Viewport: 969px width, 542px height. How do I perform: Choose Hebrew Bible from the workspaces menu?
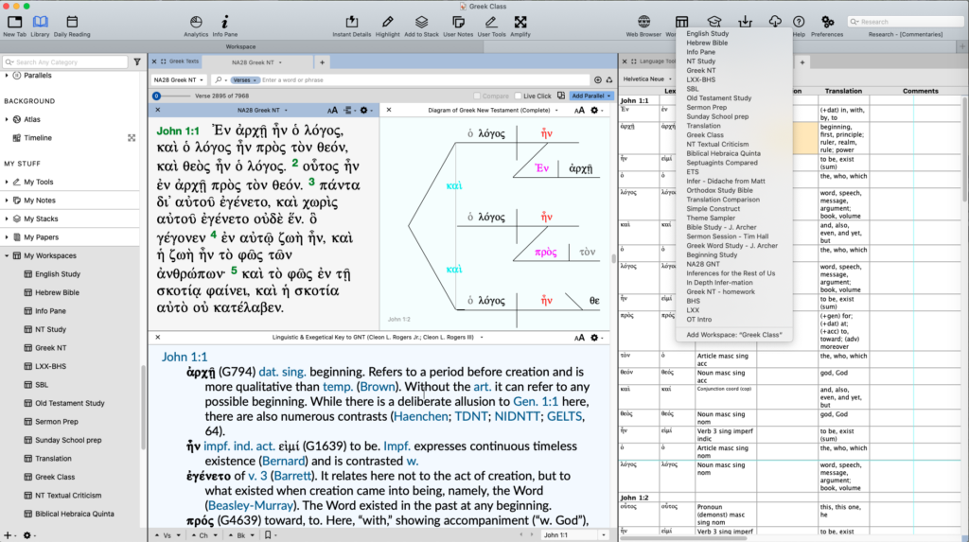[706, 43]
